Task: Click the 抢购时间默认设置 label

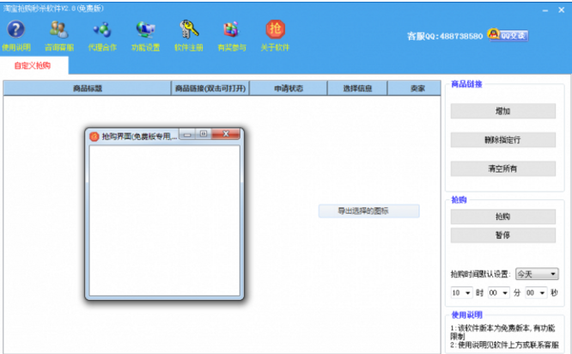Action: 480,274
